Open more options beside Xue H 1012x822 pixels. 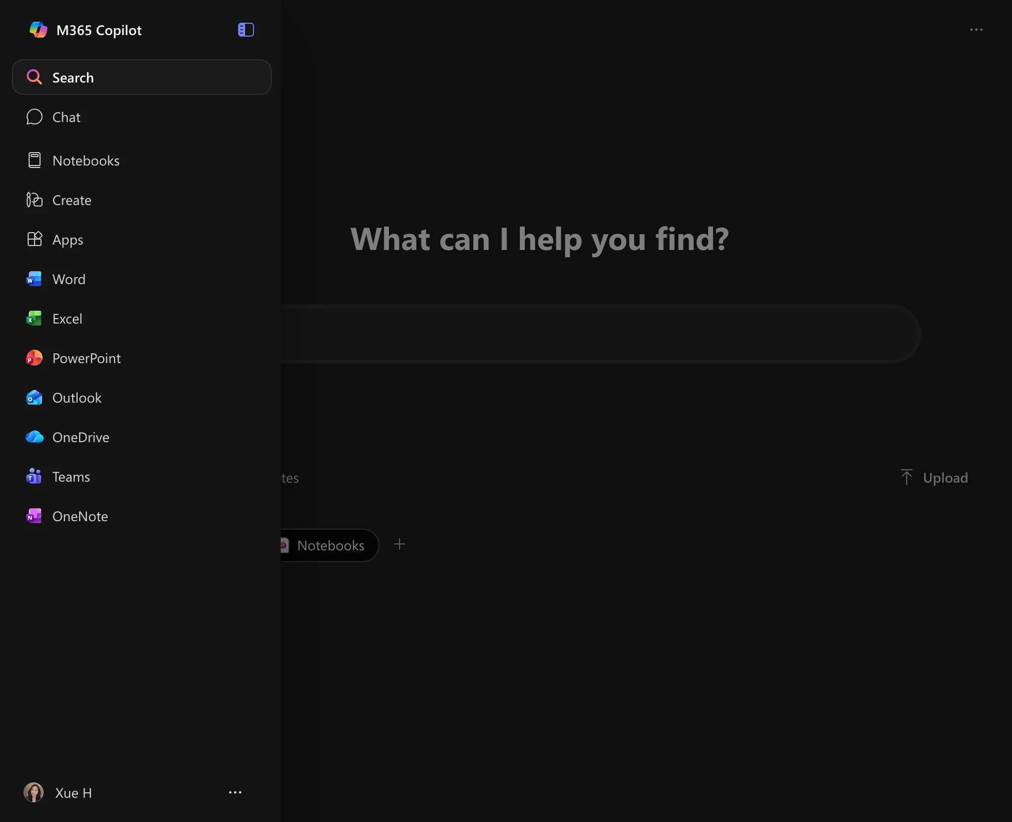tap(235, 792)
